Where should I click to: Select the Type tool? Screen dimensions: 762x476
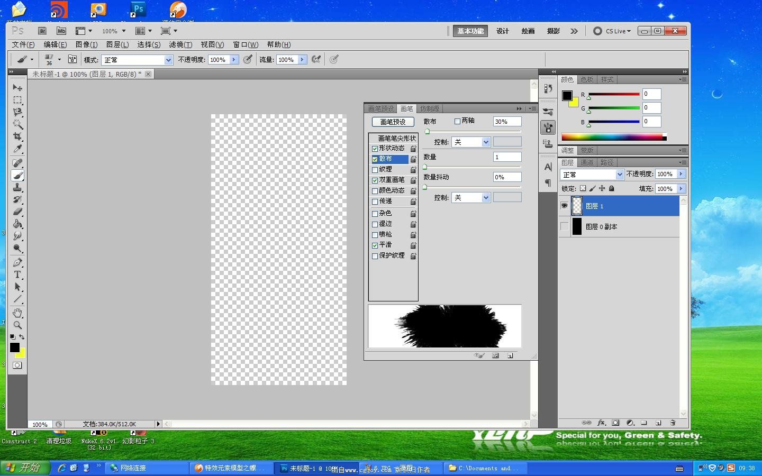[17, 274]
